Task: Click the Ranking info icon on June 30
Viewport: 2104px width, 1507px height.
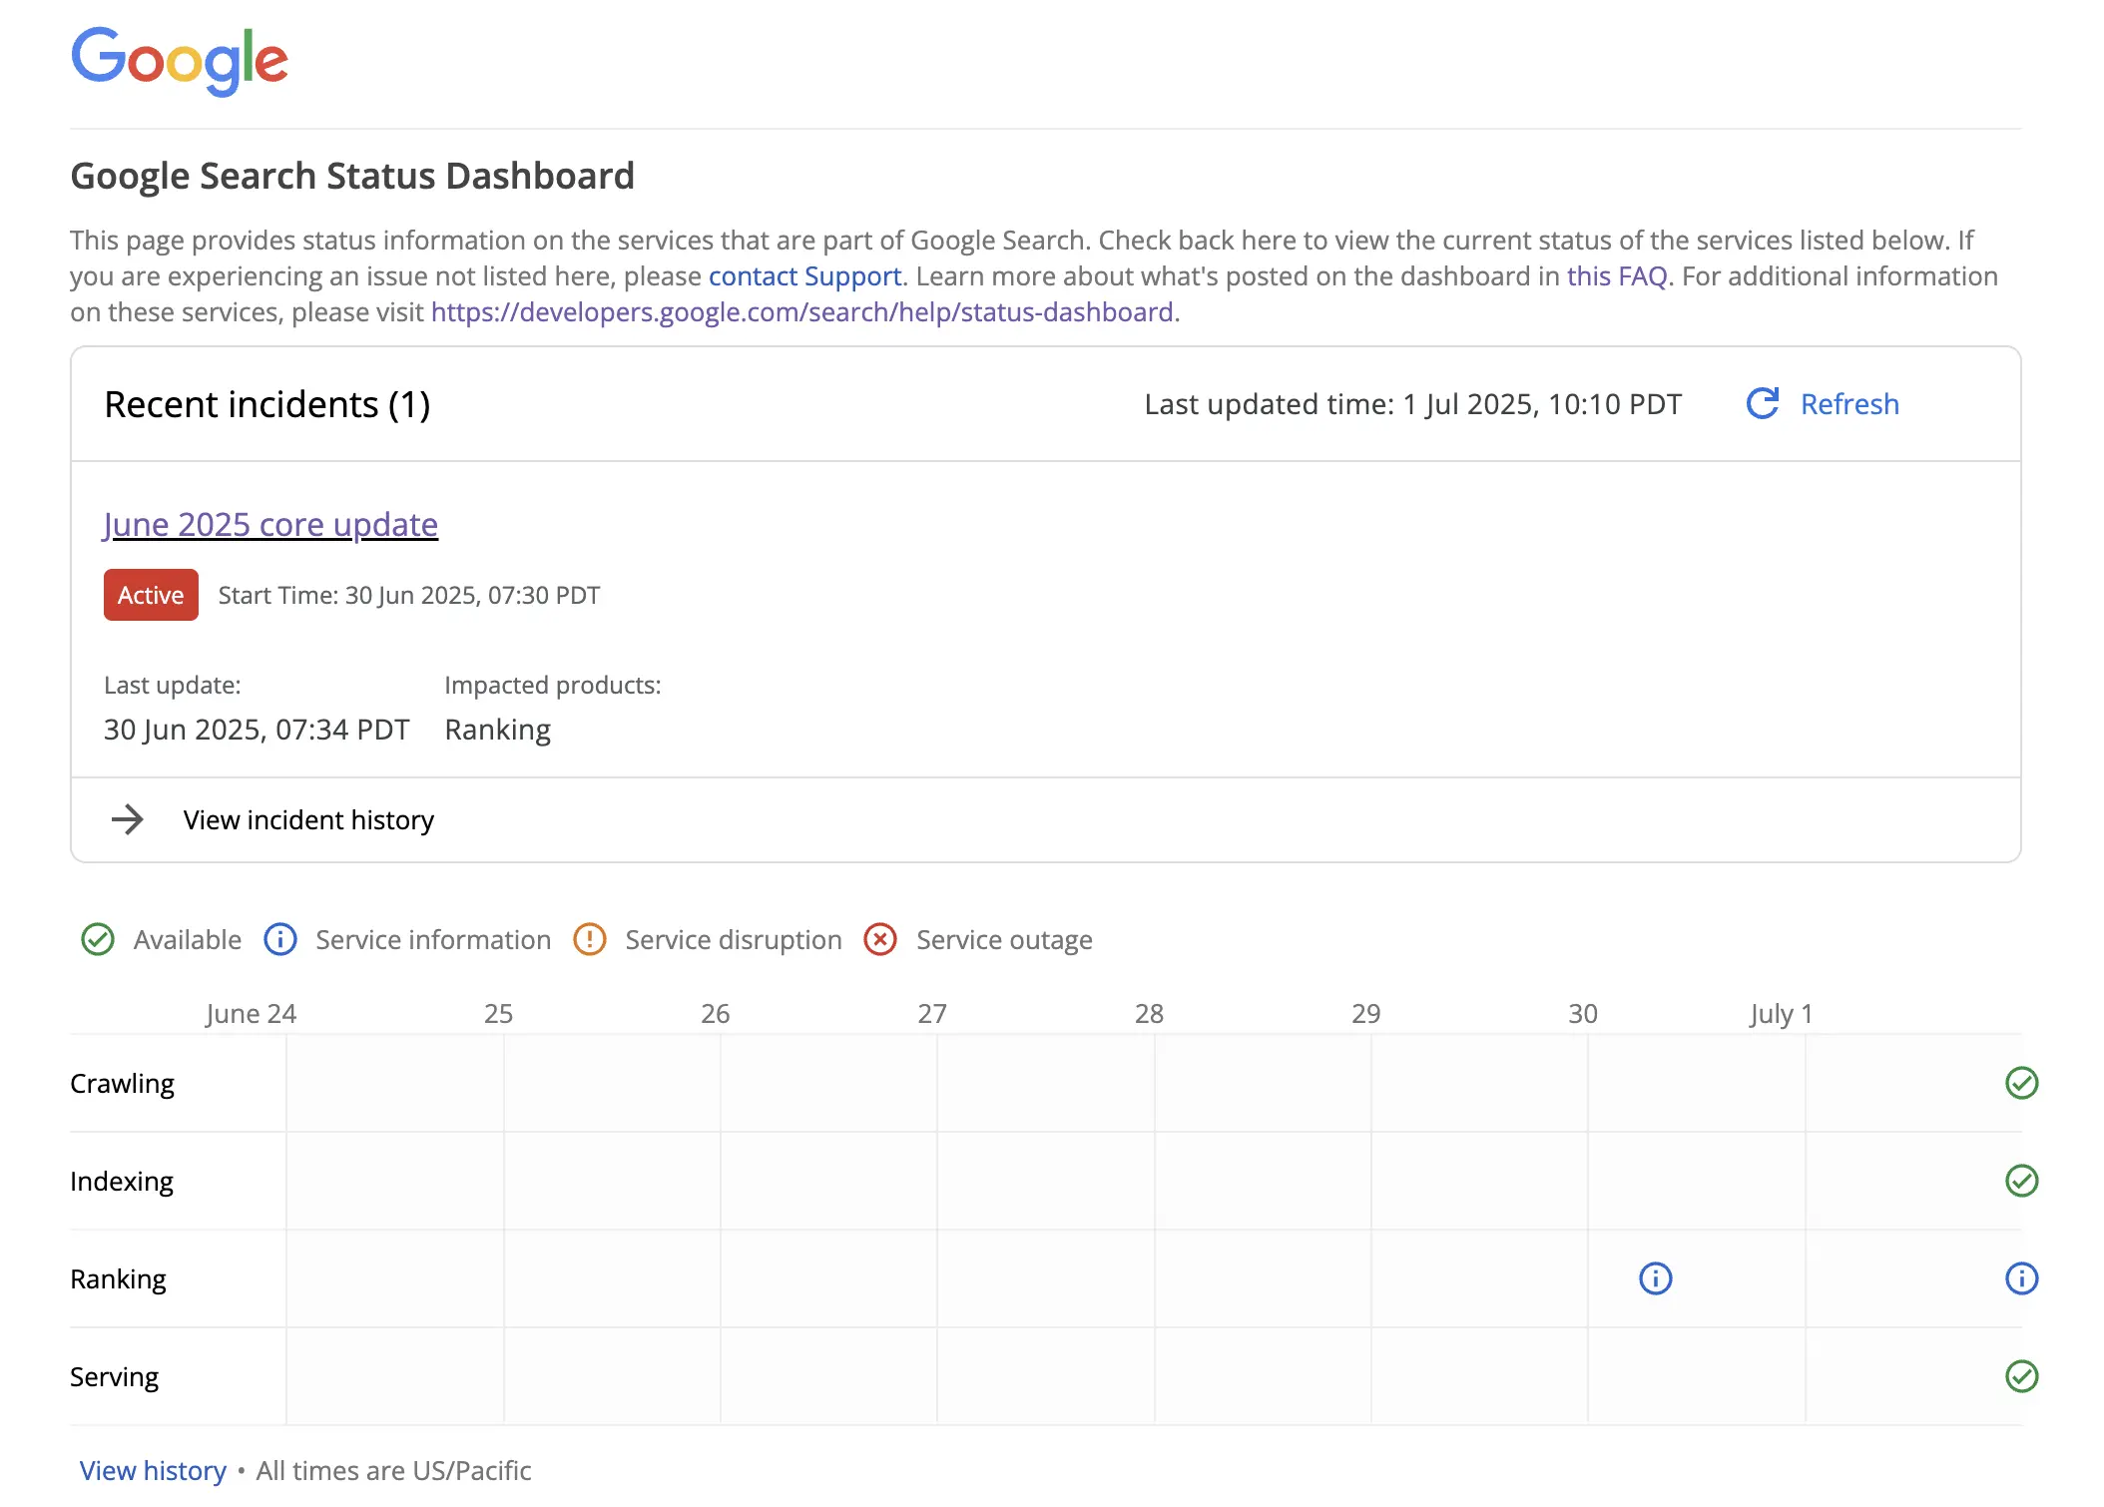Action: coord(1654,1277)
